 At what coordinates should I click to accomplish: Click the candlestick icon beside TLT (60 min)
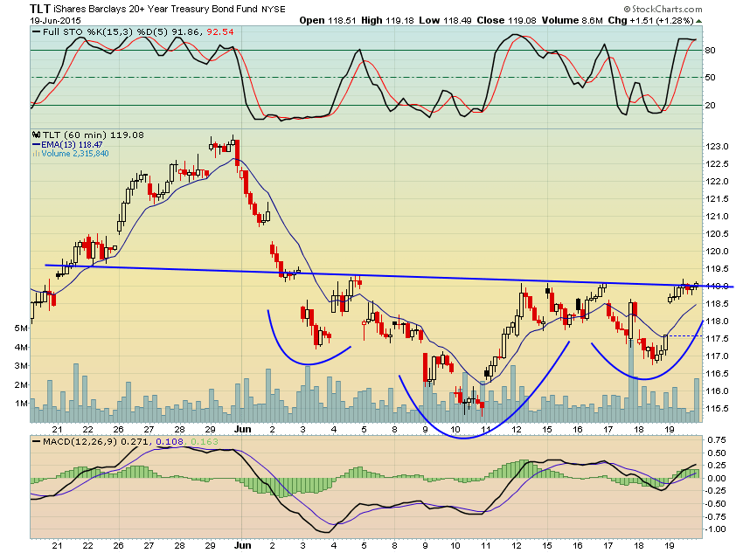pyautogui.click(x=36, y=135)
